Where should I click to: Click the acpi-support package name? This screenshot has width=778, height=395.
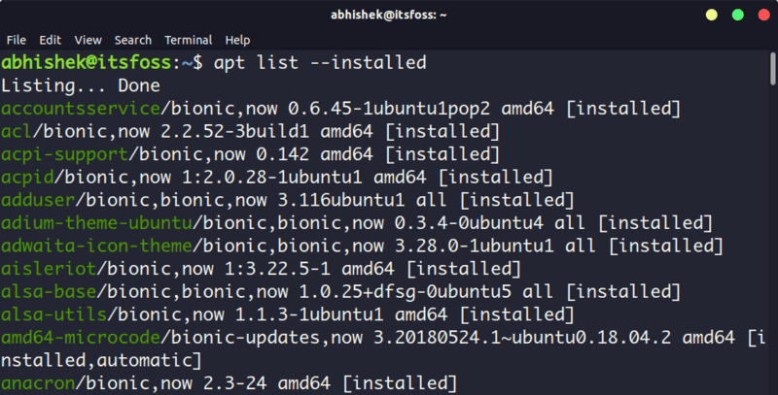pyautogui.click(x=60, y=153)
